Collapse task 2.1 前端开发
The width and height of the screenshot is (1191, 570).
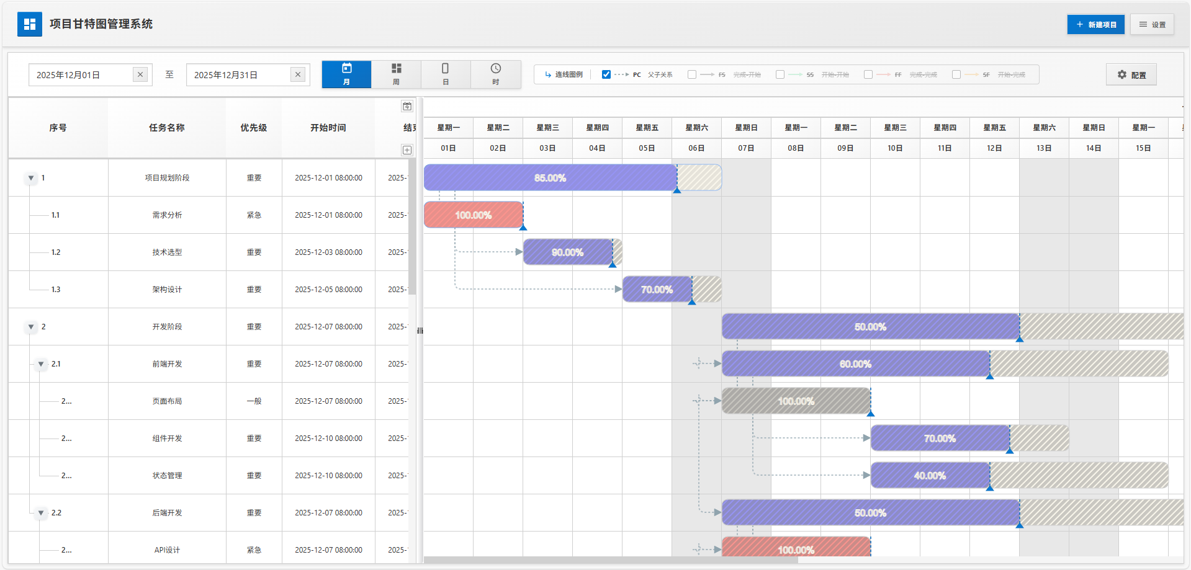41,364
